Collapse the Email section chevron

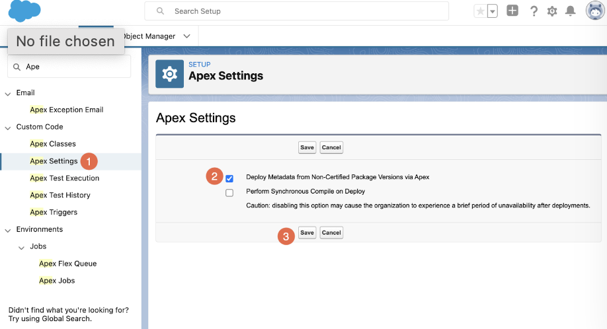(x=8, y=94)
